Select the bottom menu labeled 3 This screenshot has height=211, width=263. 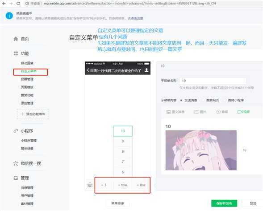click(104, 185)
